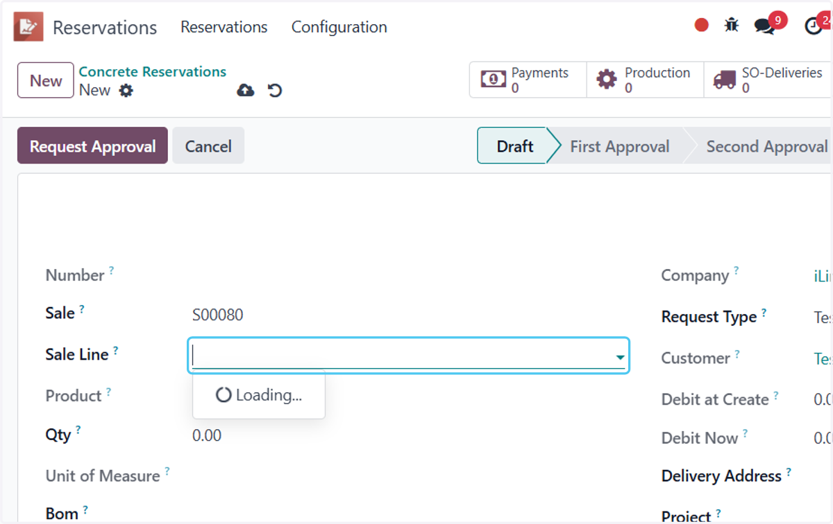Open the SO-Deliveries smart button
This screenshot has height=524, width=833.
coord(768,80)
